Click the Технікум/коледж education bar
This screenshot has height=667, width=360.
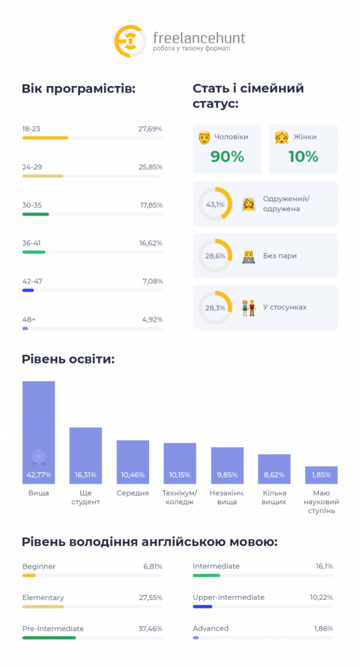pos(180,463)
